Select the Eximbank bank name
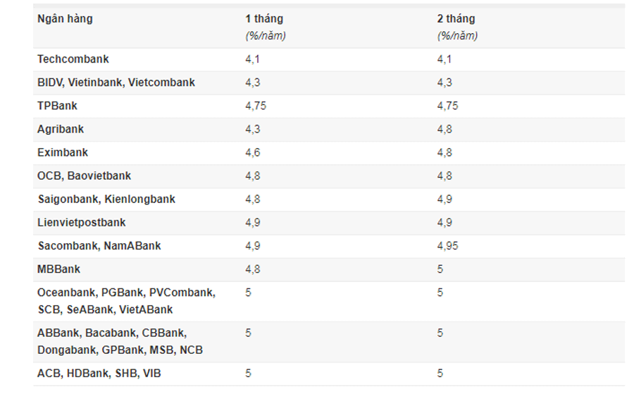Screen dimensions: 634x404 pyautogui.click(x=63, y=152)
